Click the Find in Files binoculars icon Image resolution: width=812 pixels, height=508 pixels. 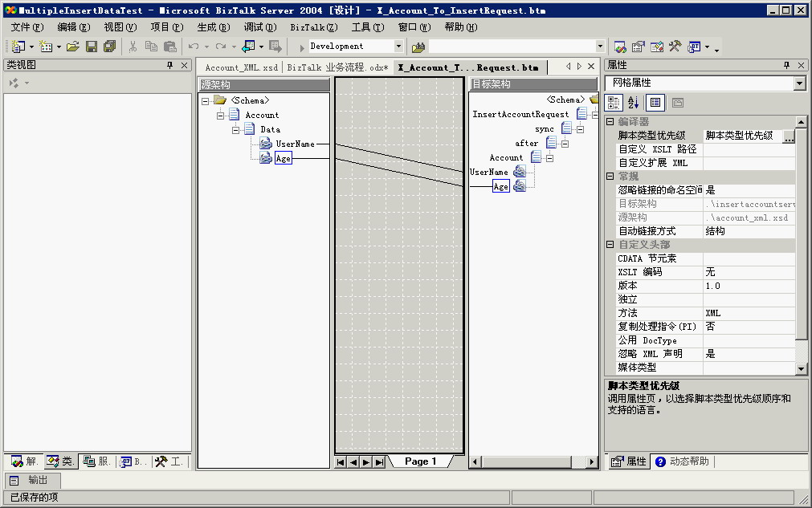(x=418, y=47)
